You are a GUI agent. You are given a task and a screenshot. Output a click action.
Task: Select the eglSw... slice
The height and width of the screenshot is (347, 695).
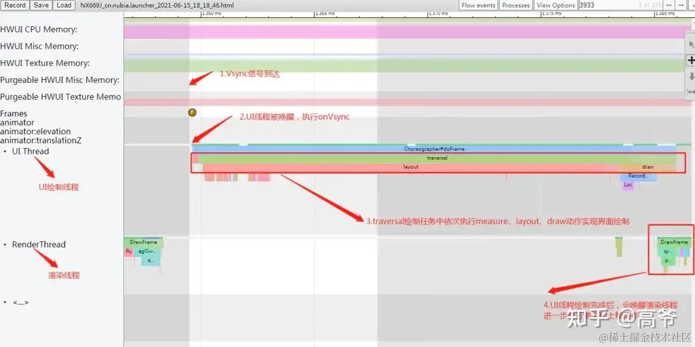147,252
